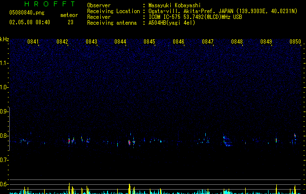Click the 0849 time marker
Screen dimensions: 306x194
266,42
